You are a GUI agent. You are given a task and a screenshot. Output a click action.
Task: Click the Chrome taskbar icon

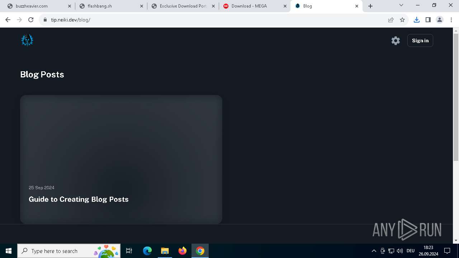point(200,251)
